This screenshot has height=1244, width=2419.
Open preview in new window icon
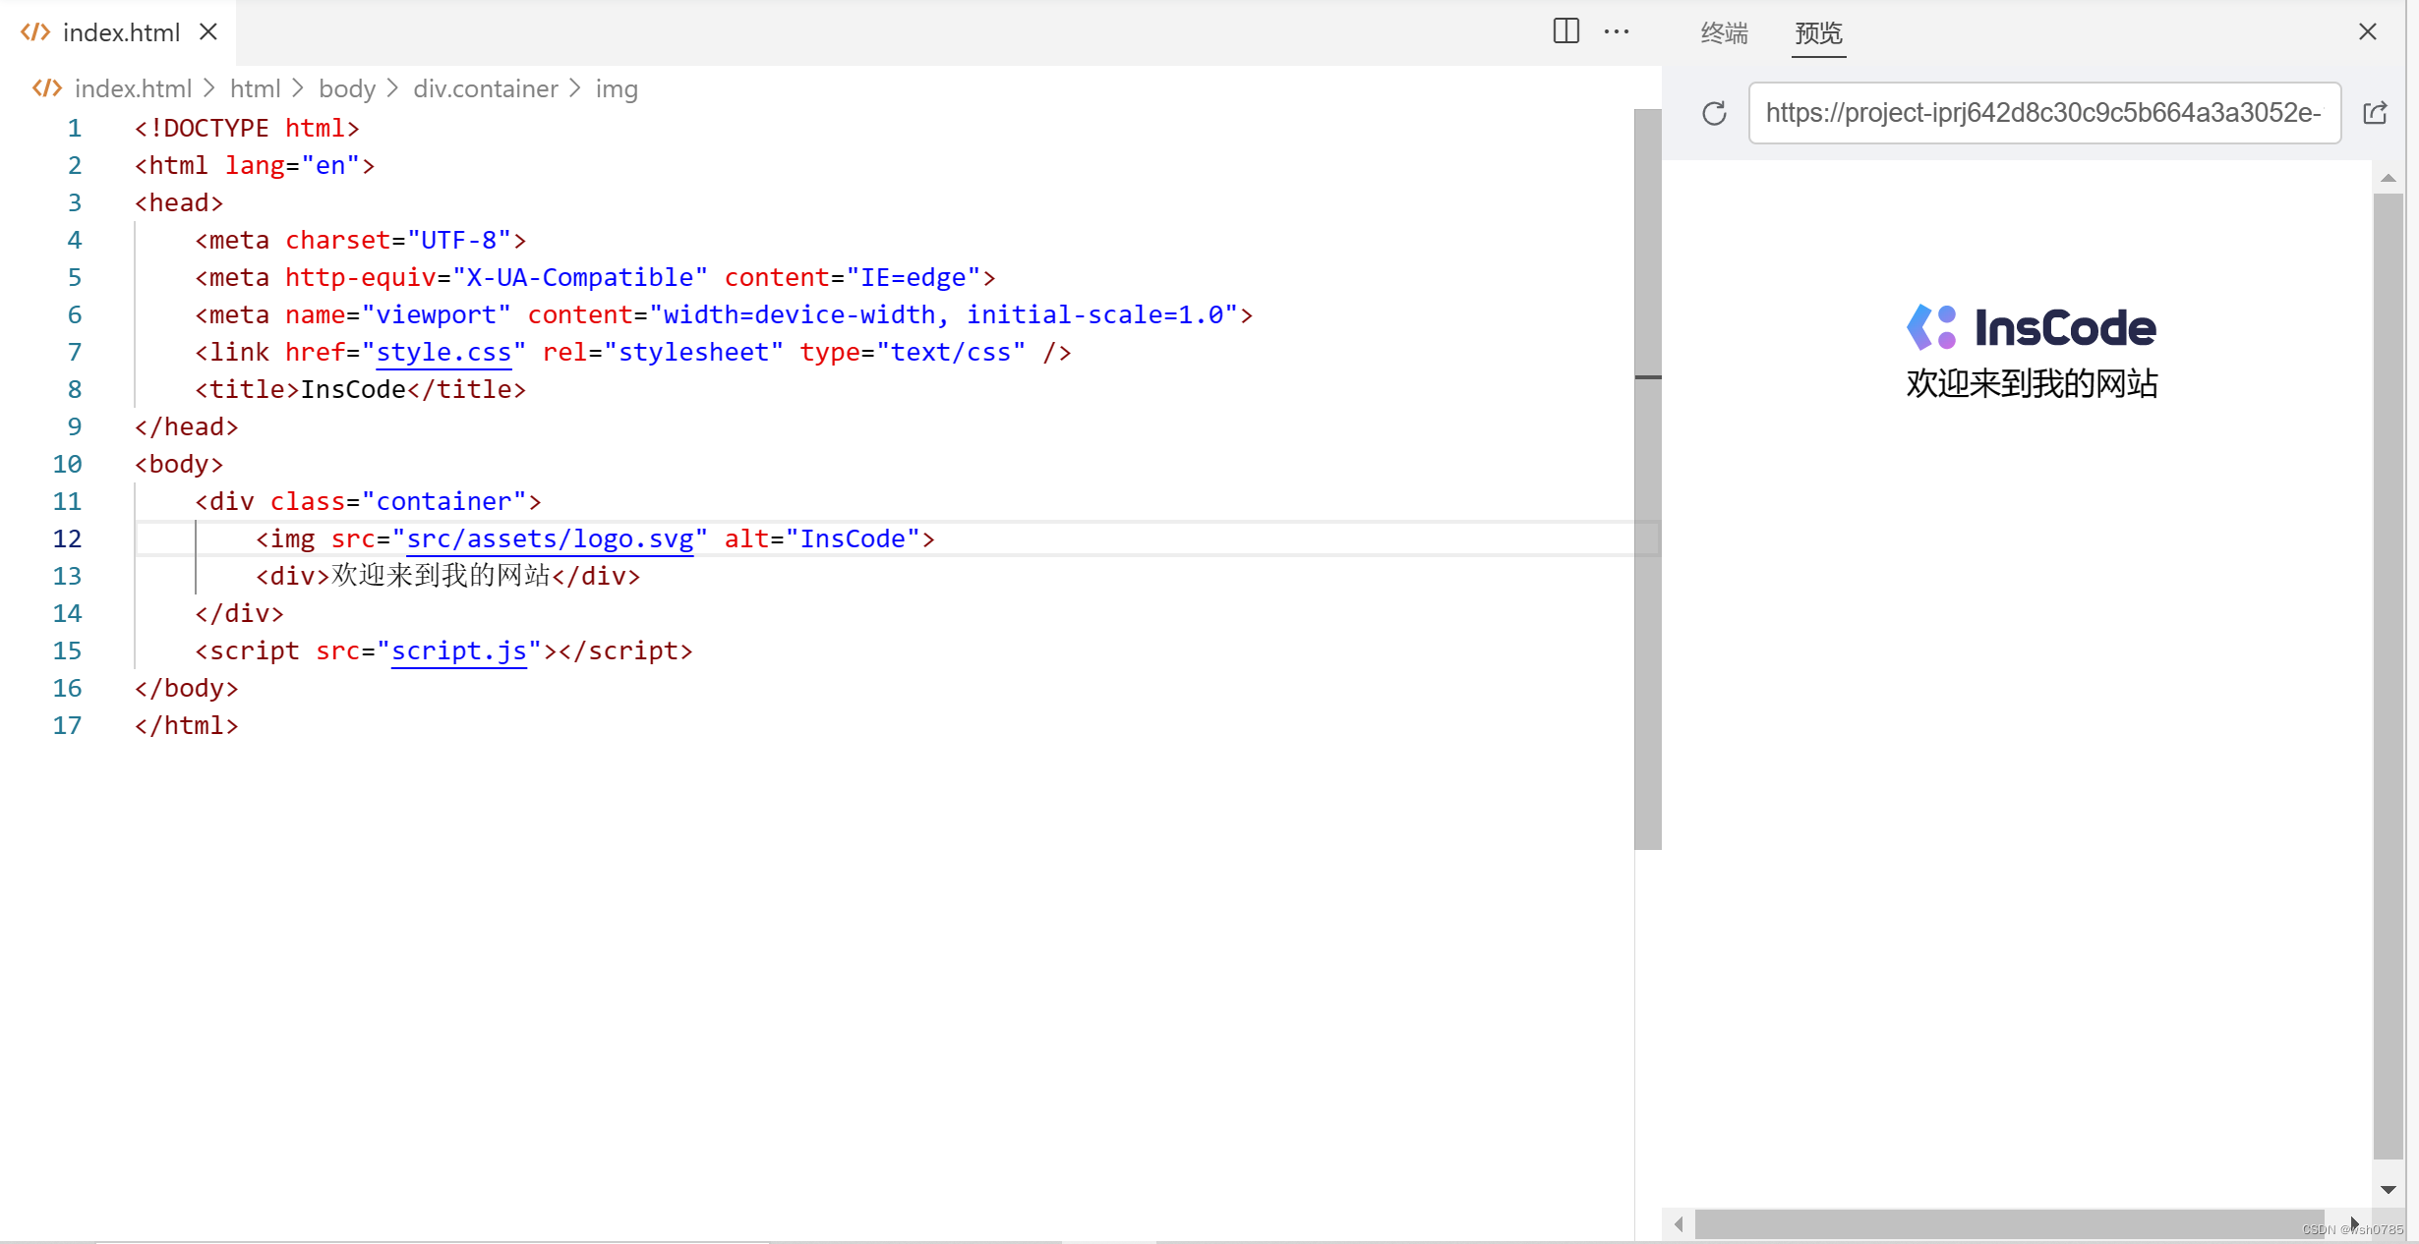(x=2376, y=114)
